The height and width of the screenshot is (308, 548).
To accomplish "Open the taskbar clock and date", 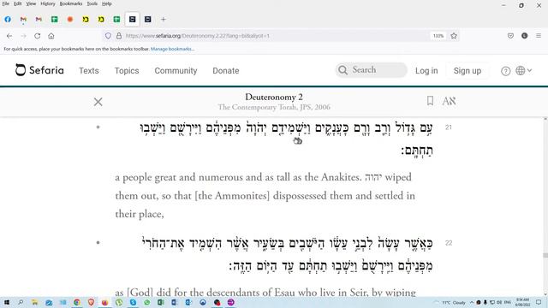I will click(x=523, y=302).
